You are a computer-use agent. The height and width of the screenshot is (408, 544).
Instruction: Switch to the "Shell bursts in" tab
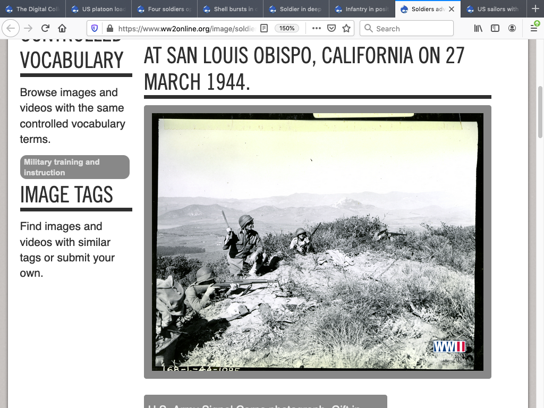tap(230, 9)
